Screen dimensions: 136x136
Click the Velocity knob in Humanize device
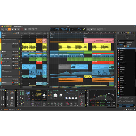[x=12, y=103]
